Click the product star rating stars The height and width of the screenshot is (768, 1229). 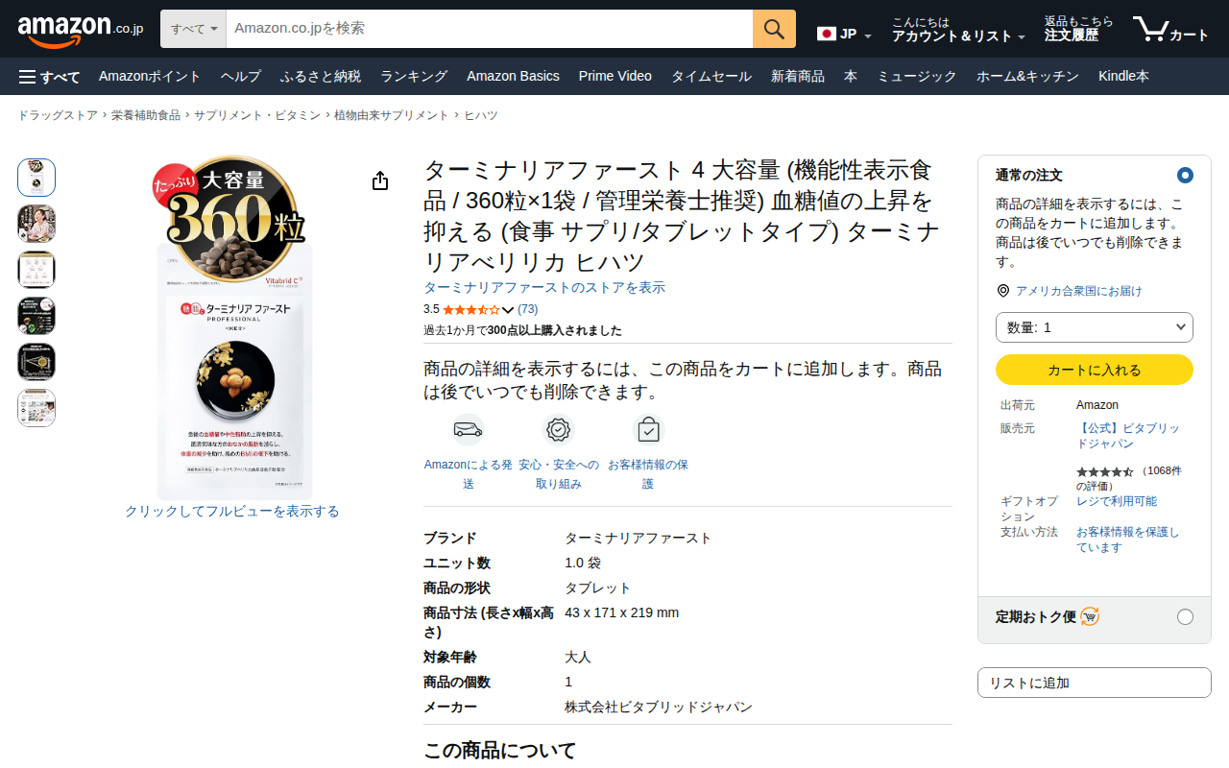(470, 310)
